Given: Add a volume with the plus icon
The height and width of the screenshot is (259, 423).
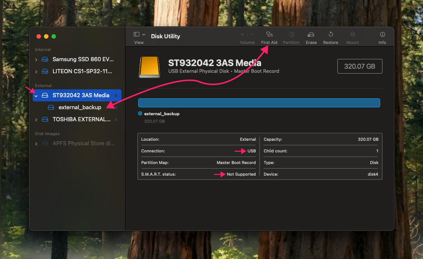Looking at the screenshot, I should click(x=242, y=35).
